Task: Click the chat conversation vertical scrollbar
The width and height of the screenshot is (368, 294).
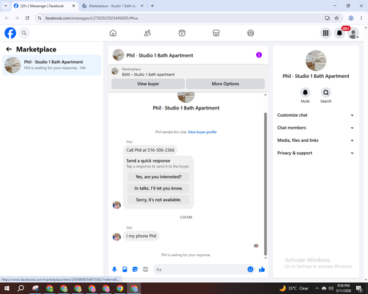Action: click(265, 184)
